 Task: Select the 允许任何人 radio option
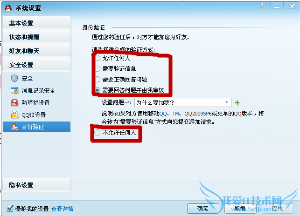click(98, 58)
